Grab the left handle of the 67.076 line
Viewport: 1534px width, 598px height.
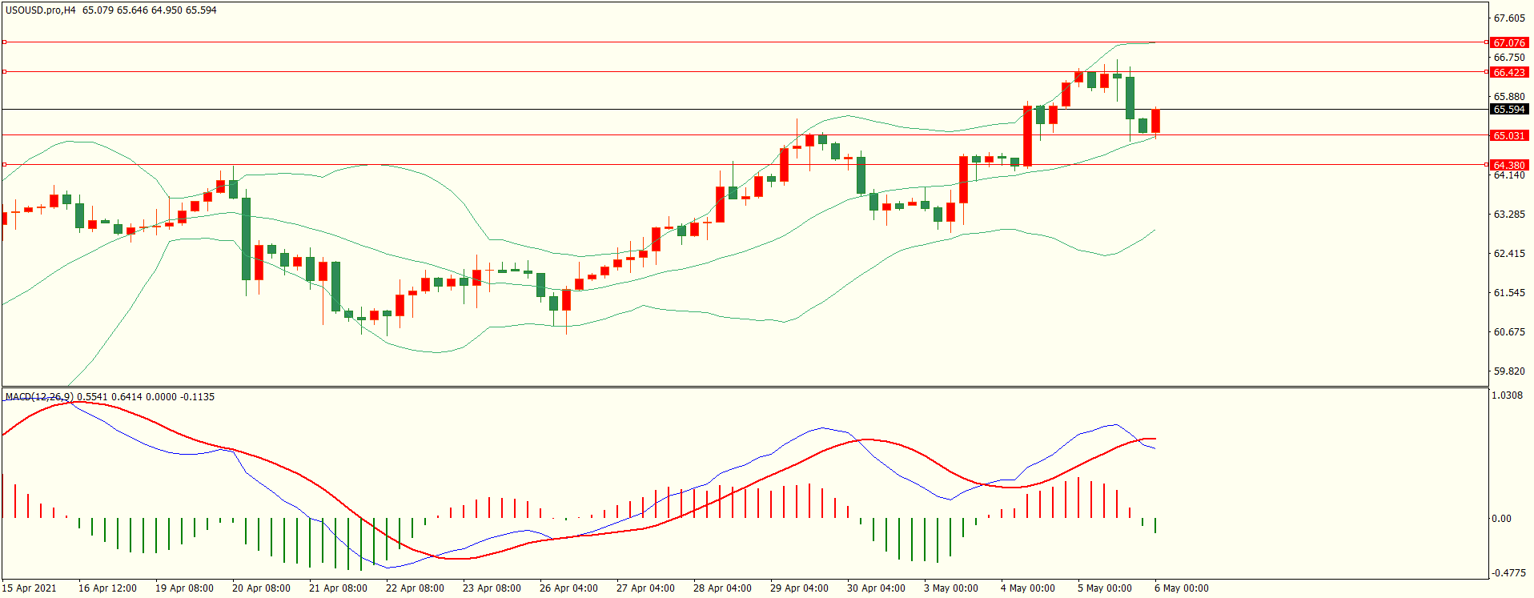pyautogui.click(x=5, y=42)
